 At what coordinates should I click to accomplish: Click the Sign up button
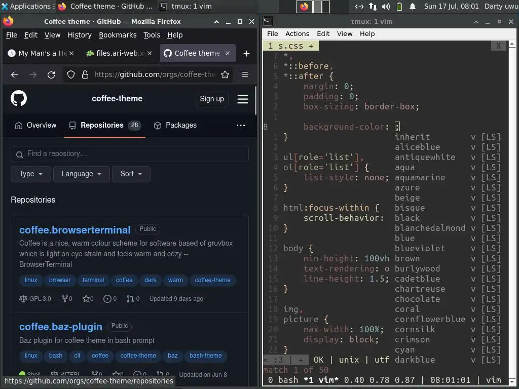[x=212, y=99]
